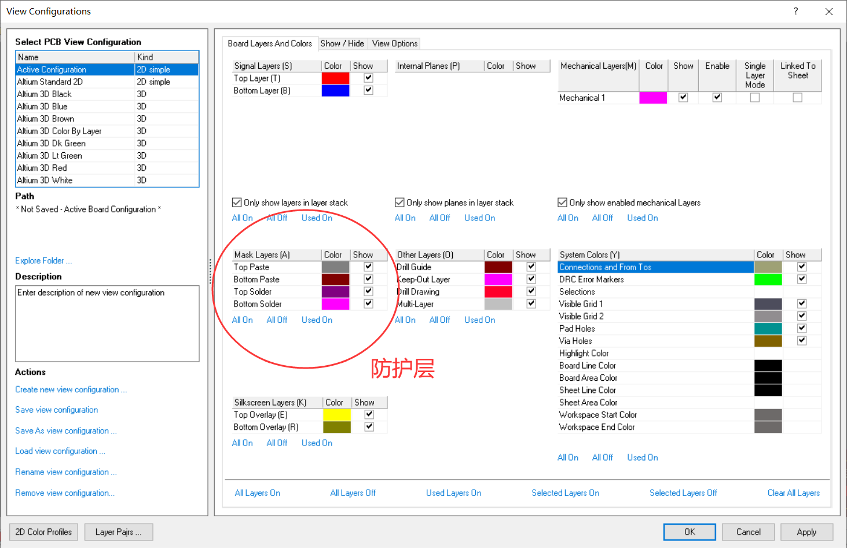Click Rename view configuration link
This screenshot has height=548, width=847.
[65, 472]
